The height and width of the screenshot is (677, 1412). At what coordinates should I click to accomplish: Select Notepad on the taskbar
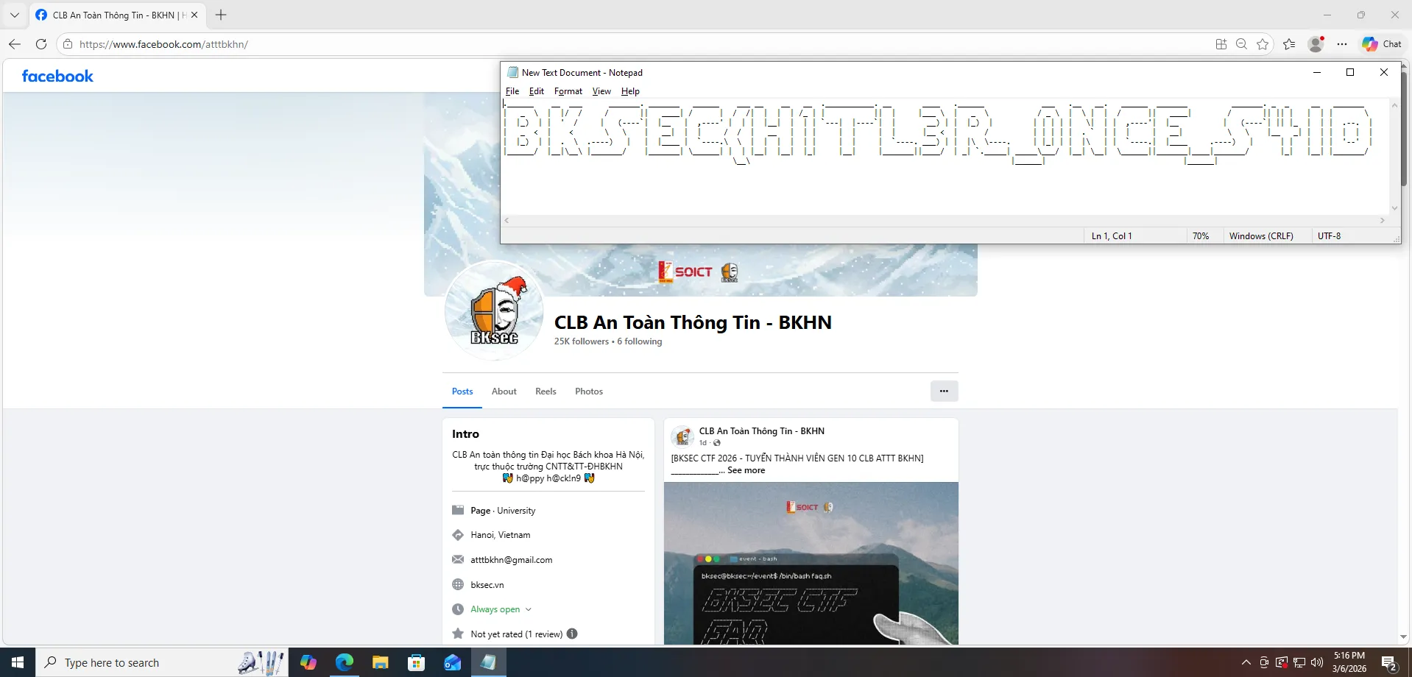(488, 662)
